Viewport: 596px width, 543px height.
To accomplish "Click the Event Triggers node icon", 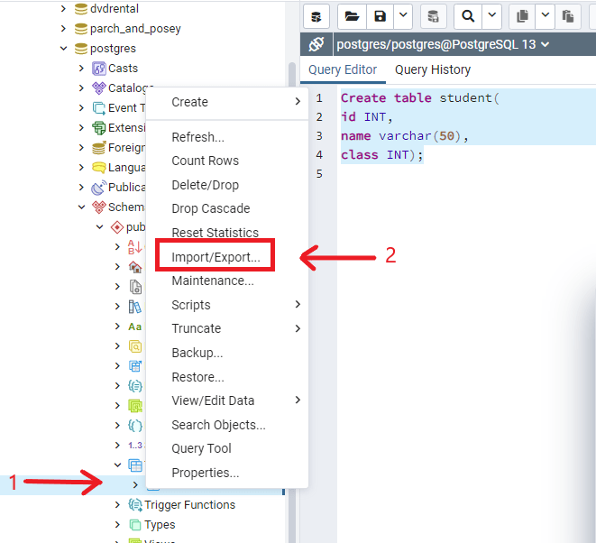I will (99, 108).
